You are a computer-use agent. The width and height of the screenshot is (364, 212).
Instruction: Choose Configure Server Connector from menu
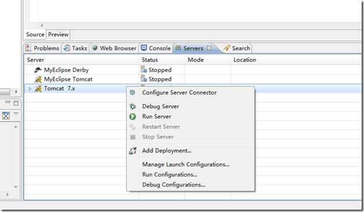(179, 92)
